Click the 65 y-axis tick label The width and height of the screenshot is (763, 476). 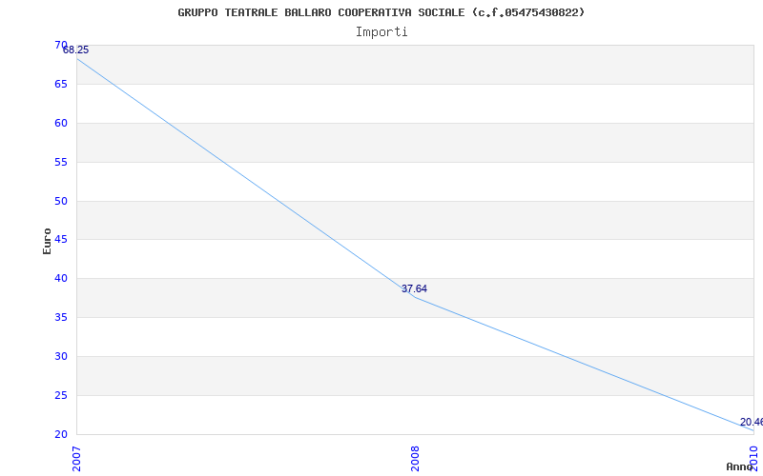tap(61, 84)
